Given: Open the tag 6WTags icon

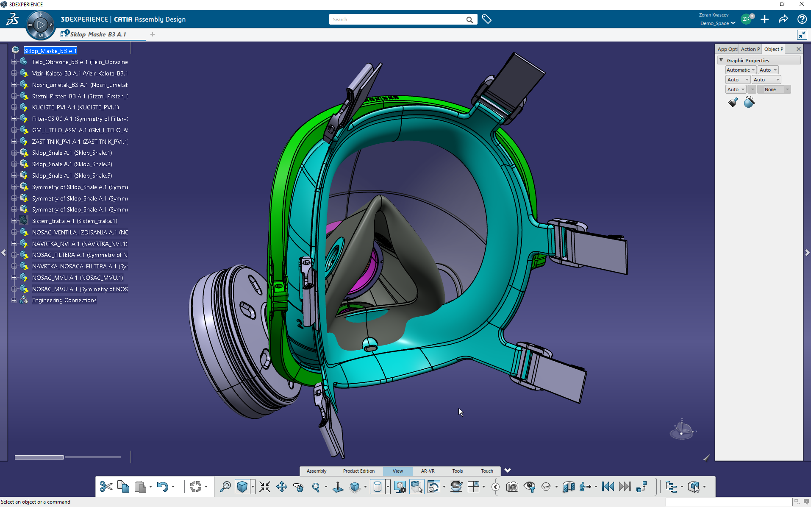Looking at the screenshot, I should point(487,19).
